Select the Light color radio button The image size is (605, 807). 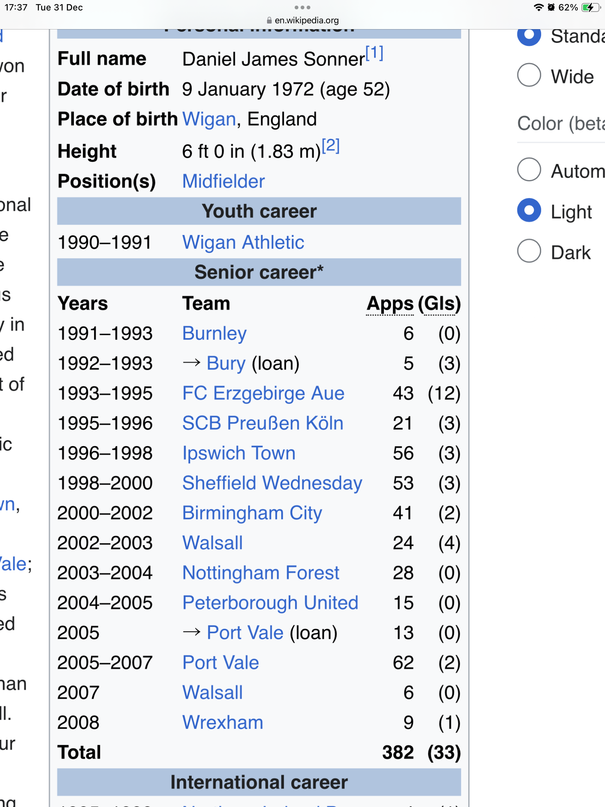(x=529, y=210)
